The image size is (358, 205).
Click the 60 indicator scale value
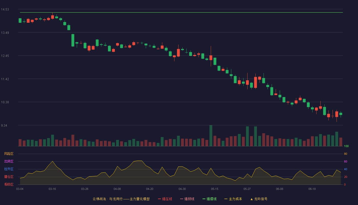tap(345, 161)
